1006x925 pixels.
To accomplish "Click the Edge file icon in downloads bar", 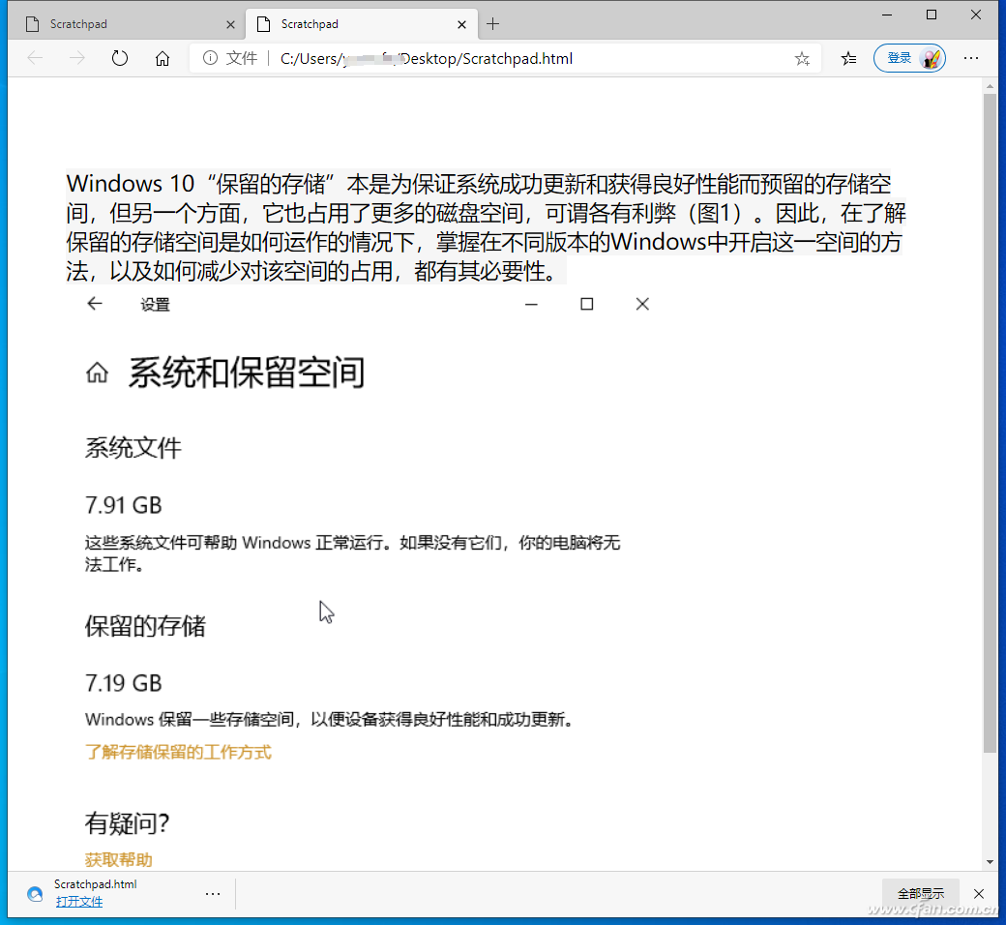I will 35,893.
